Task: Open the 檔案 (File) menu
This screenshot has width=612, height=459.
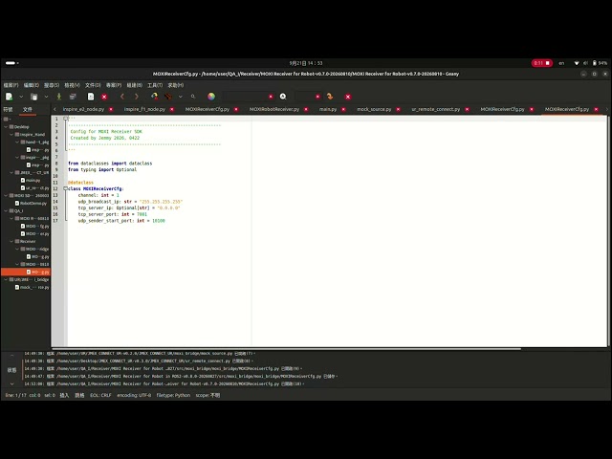Action: (x=11, y=85)
